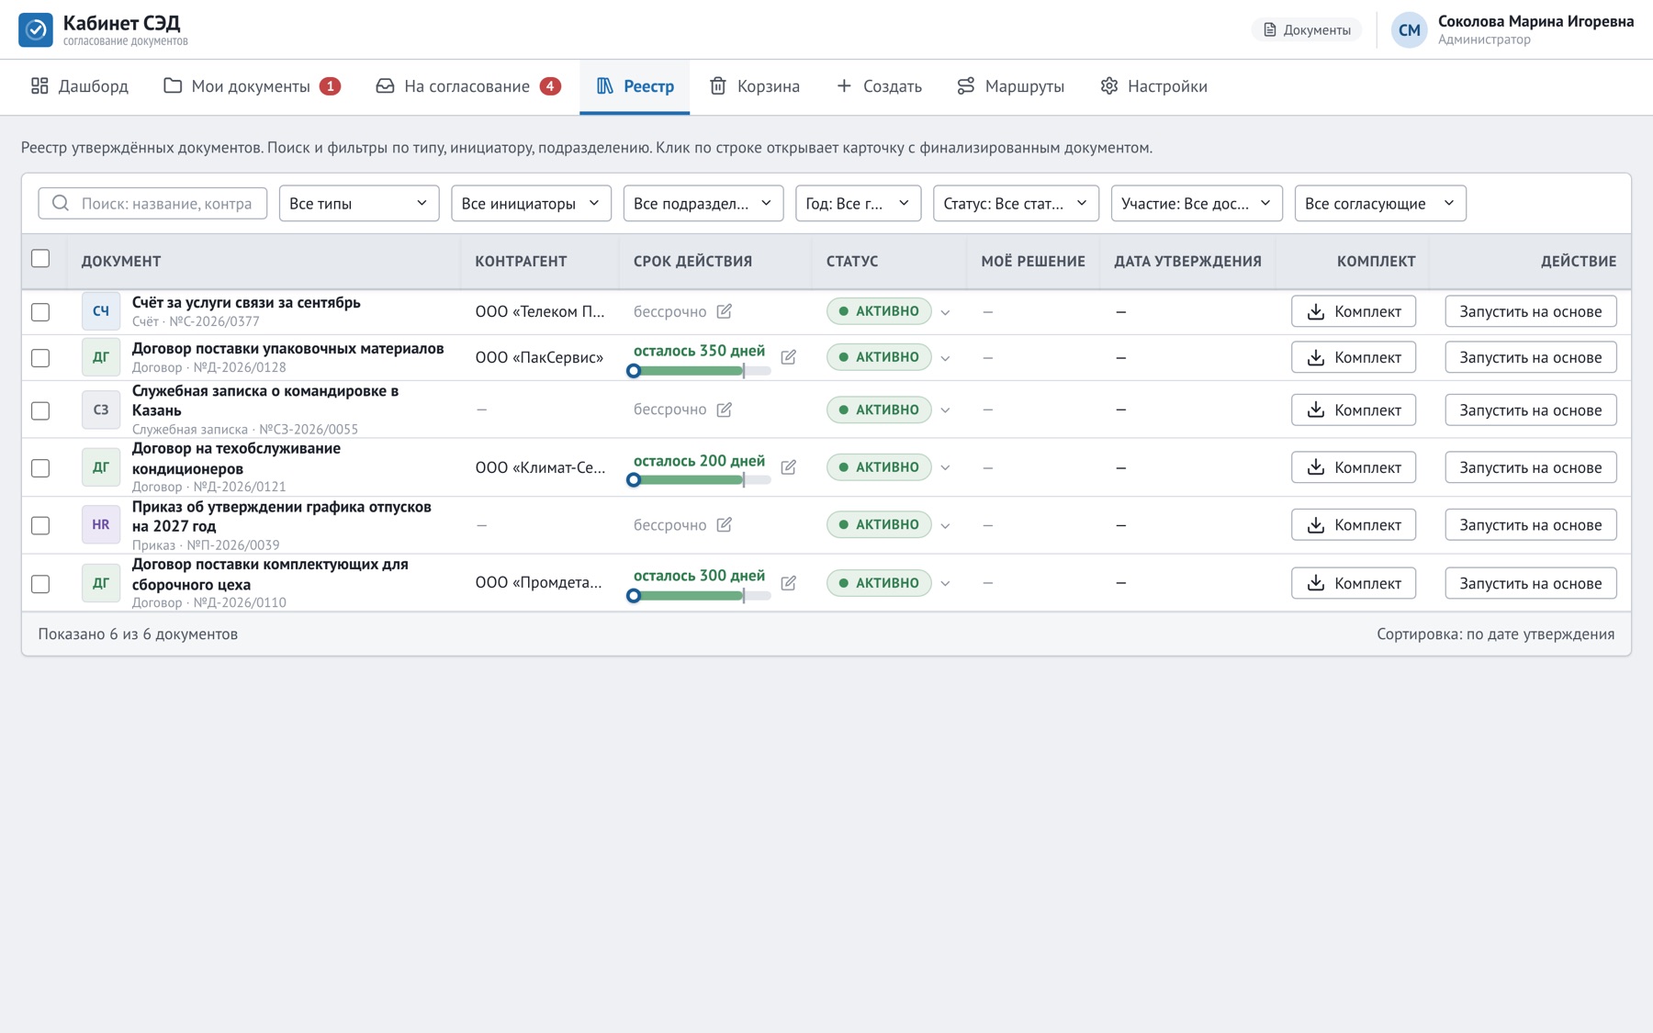Check the Счёт за услуги связи row
Image resolution: width=1653 pixels, height=1033 pixels.
click(40, 312)
